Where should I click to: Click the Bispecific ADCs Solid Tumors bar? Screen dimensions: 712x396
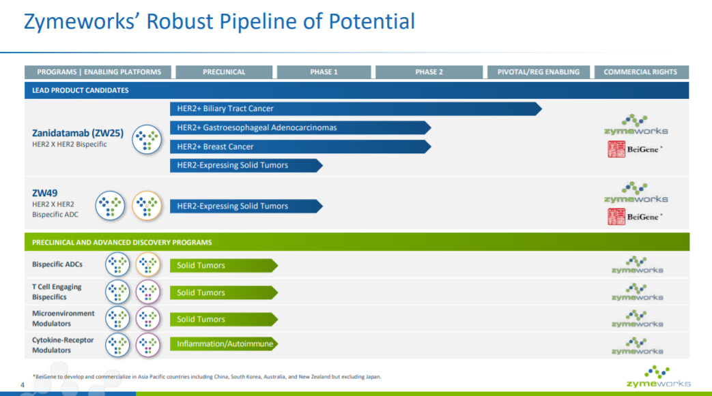point(224,265)
